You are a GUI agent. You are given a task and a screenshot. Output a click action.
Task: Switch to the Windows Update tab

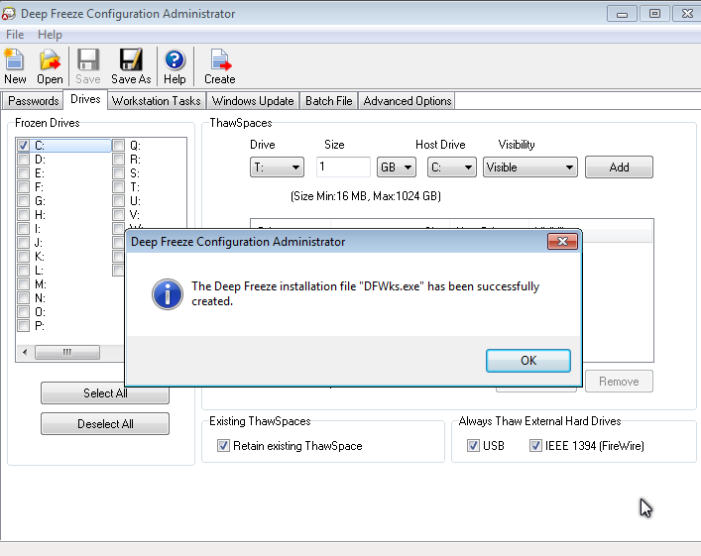tap(253, 101)
